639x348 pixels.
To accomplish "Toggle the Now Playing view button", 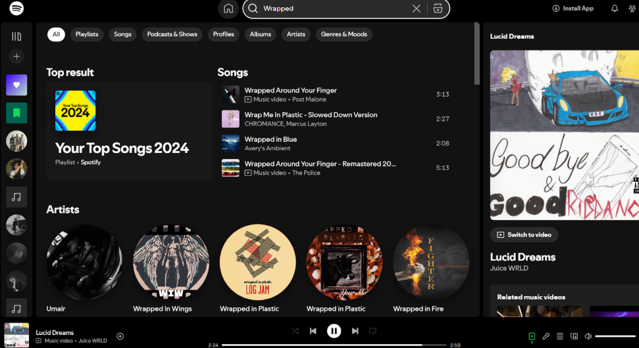I will coord(532,336).
